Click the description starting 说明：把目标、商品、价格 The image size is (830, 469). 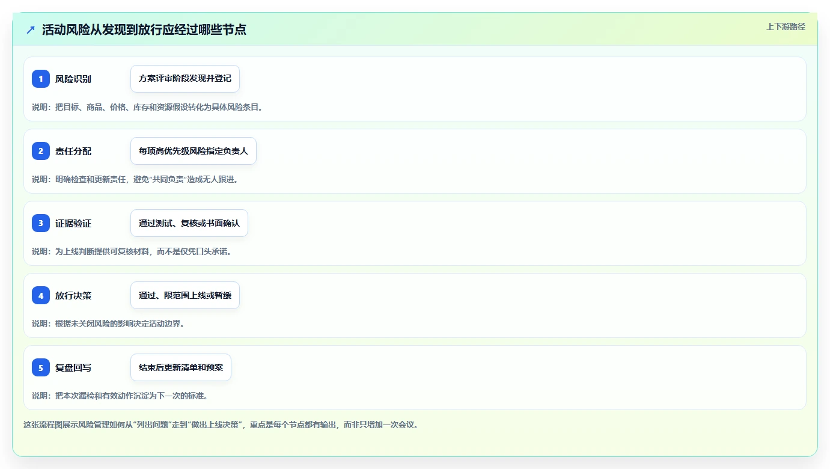(147, 107)
